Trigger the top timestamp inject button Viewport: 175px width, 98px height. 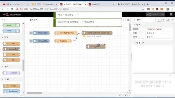31,33
